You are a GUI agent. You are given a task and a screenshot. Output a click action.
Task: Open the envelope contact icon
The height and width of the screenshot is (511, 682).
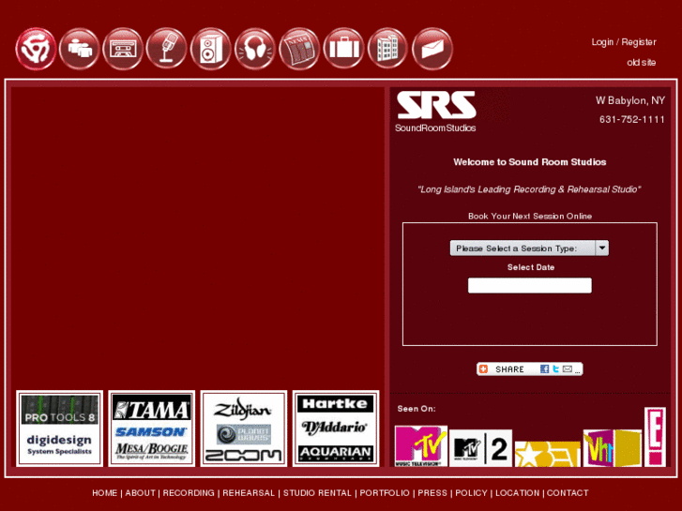(x=432, y=49)
